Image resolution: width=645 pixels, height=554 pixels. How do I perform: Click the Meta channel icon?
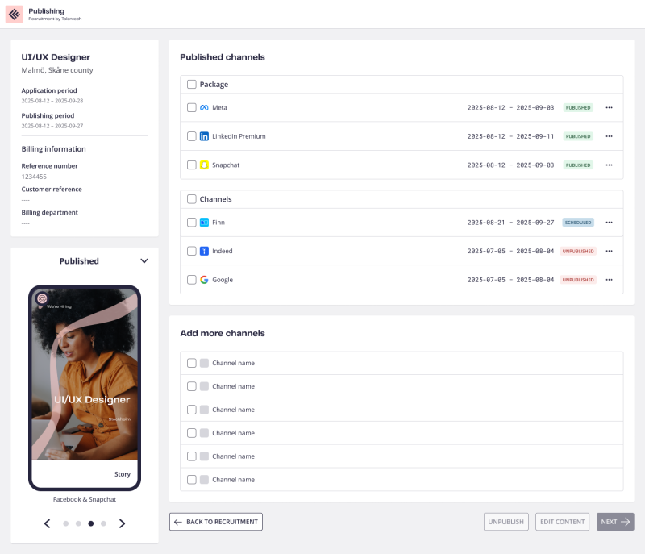pyautogui.click(x=204, y=108)
